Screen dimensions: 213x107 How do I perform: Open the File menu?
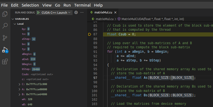click(4, 5)
